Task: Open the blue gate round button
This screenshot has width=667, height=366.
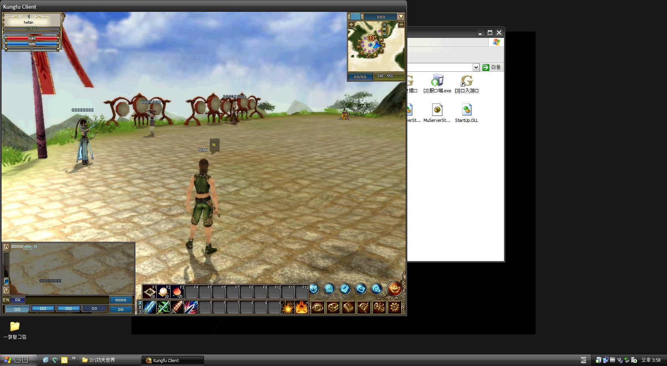Action: point(329,289)
